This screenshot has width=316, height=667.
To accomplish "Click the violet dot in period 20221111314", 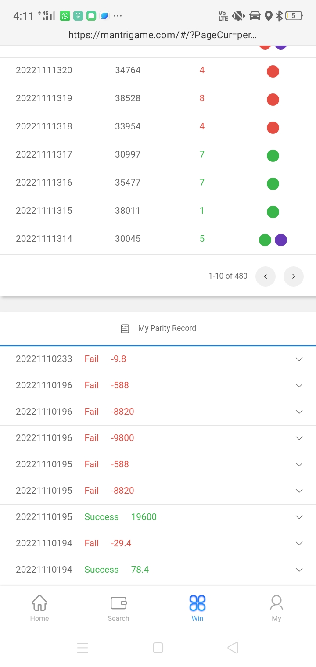I will (281, 240).
